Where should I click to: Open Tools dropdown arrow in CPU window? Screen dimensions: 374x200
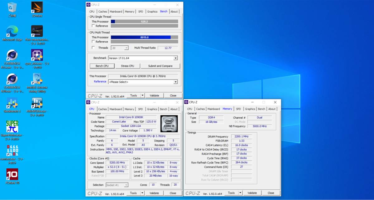click(x=143, y=193)
